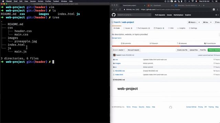Click the index.html file icon in file list

point(114,74)
